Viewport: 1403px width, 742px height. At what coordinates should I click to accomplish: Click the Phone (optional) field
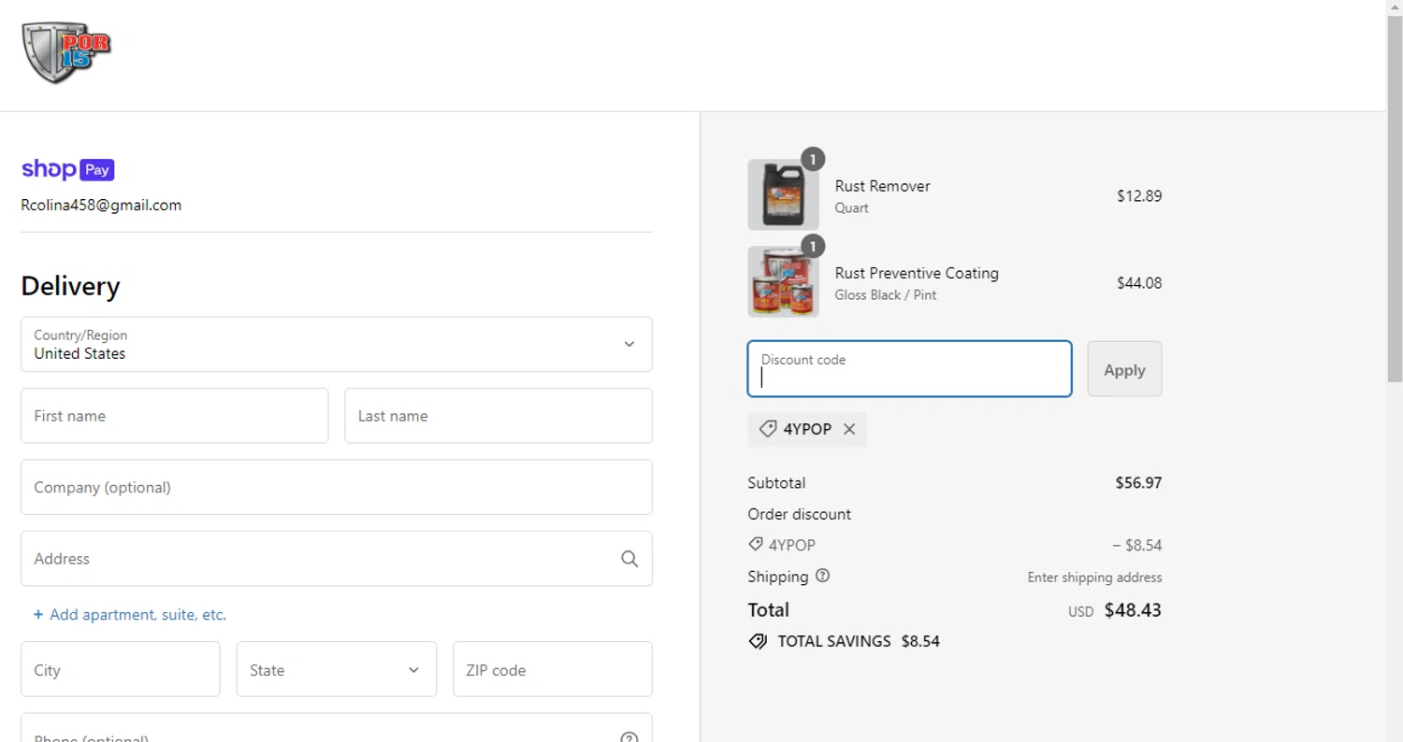[x=337, y=728]
